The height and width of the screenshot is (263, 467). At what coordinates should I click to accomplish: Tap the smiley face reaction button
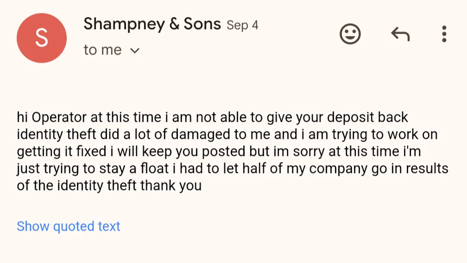pyautogui.click(x=350, y=34)
